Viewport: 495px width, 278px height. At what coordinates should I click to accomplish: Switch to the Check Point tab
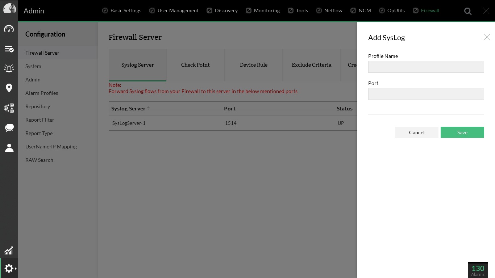[195, 65]
